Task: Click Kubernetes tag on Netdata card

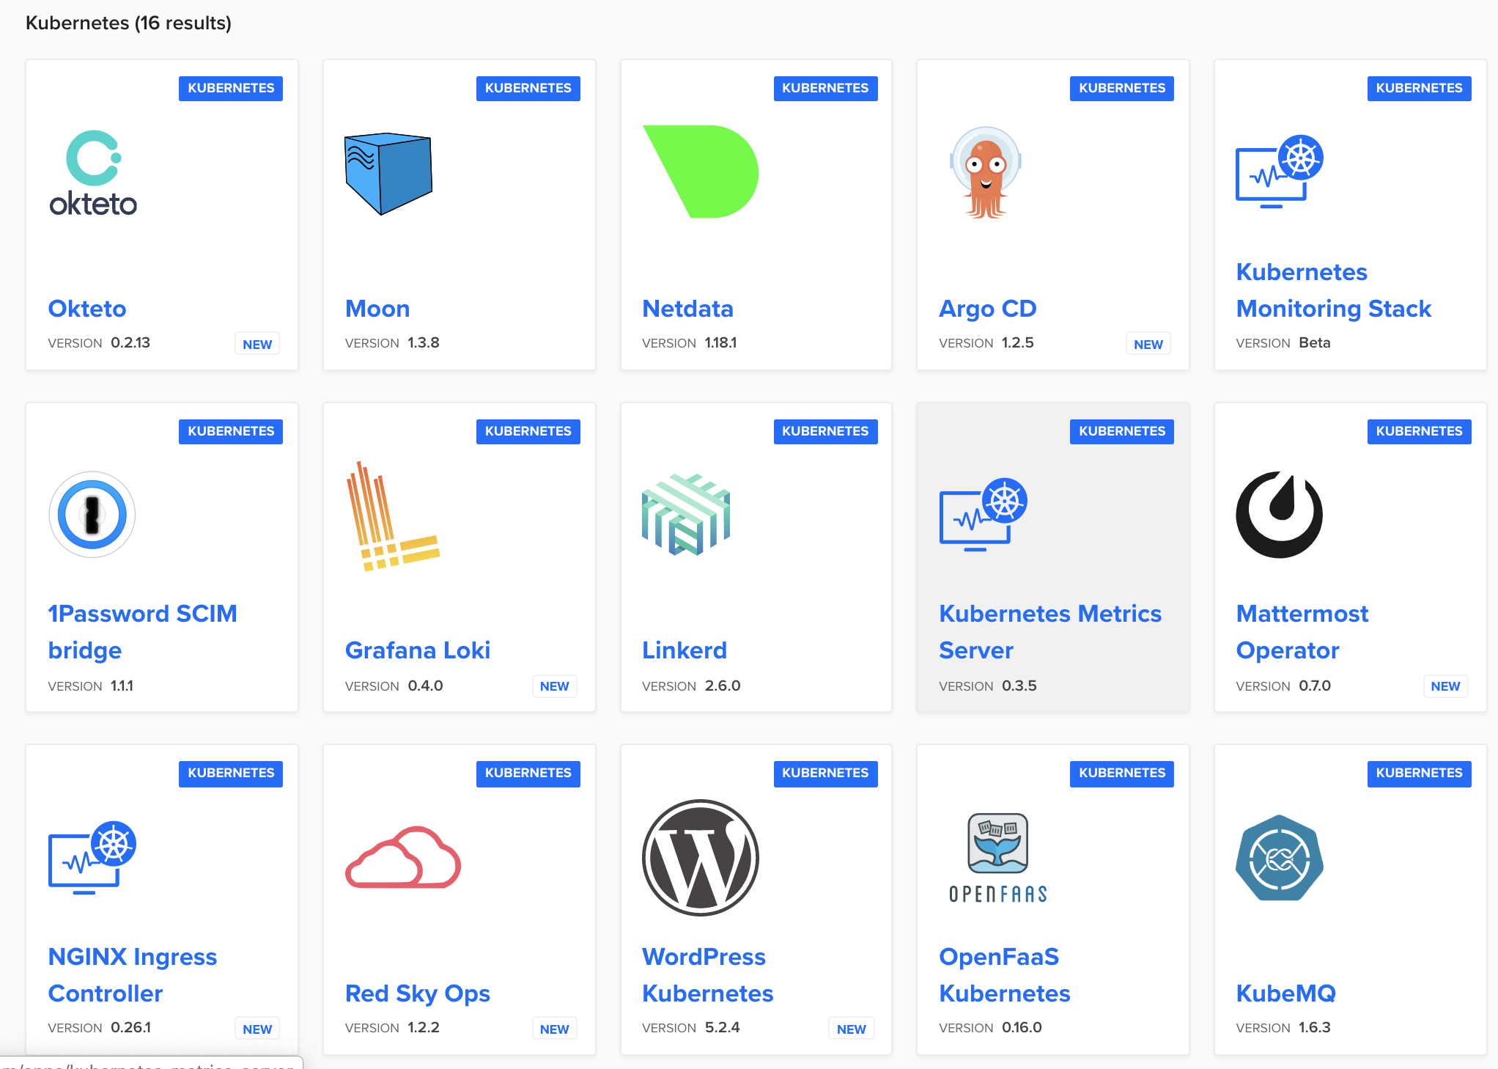Action: (x=825, y=88)
